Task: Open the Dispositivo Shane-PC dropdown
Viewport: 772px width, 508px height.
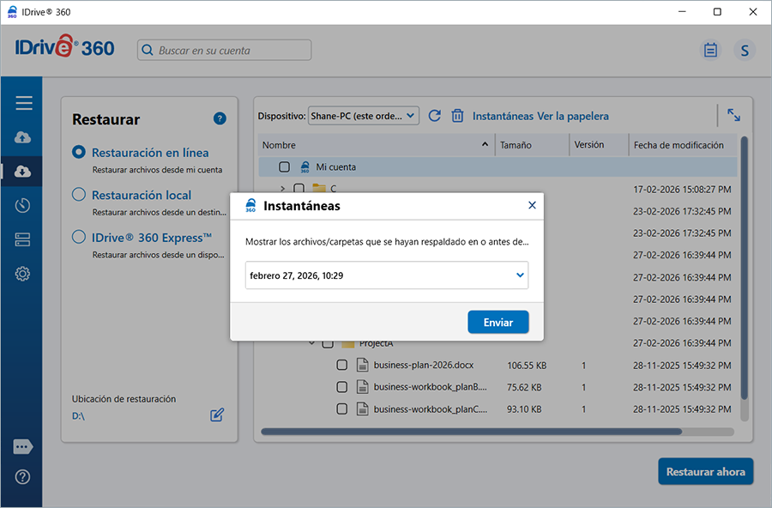Action: click(363, 115)
